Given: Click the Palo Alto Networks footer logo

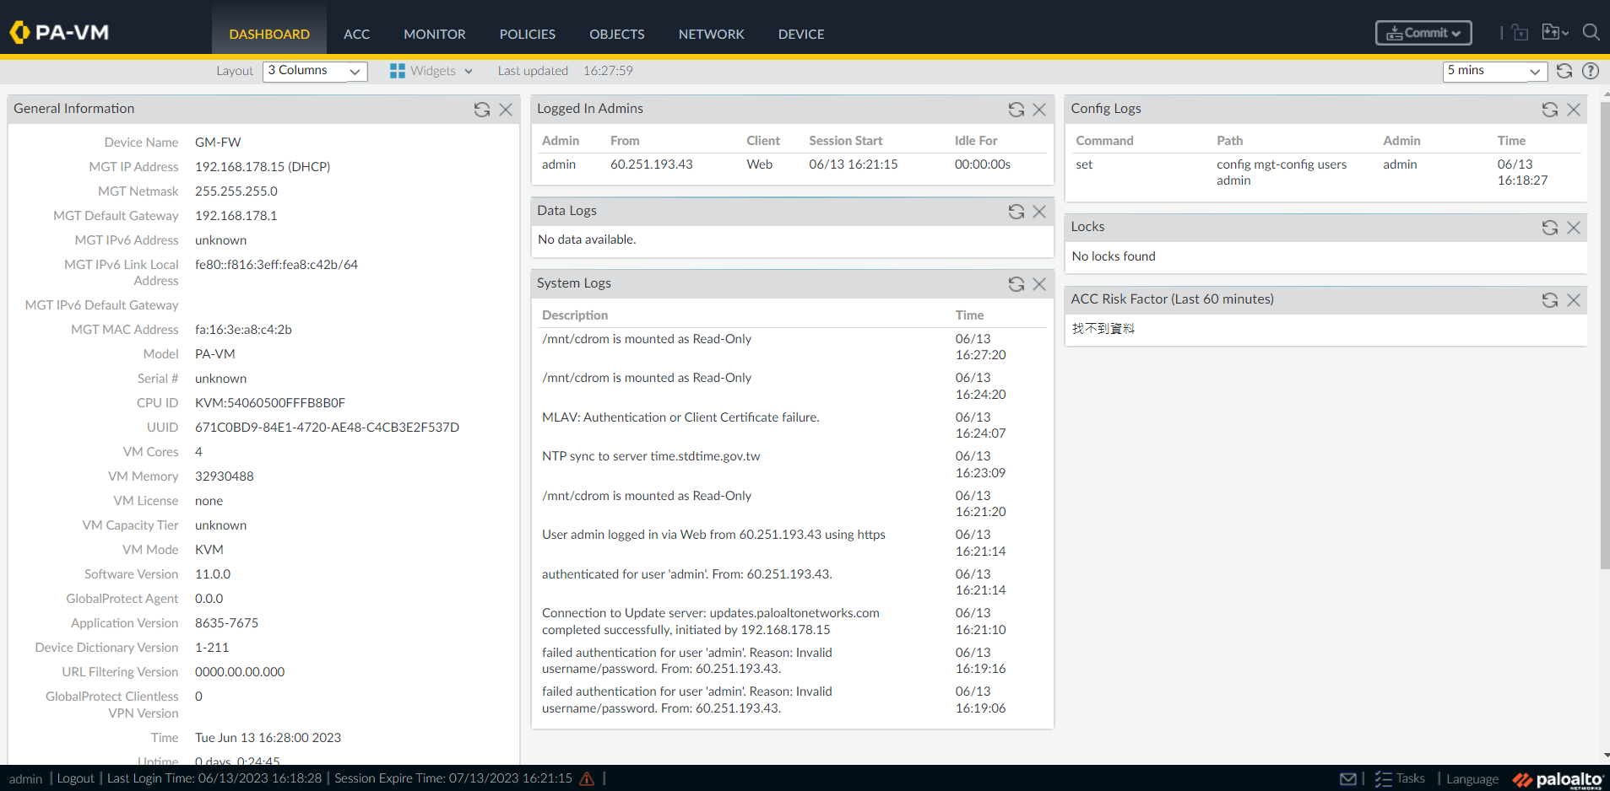Looking at the screenshot, I should coord(1558,780).
